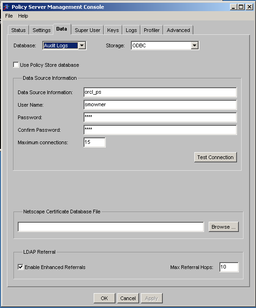Tick the Use Policy Store database checkbox
The height and width of the screenshot is (308, 256).
click(16, 65)
